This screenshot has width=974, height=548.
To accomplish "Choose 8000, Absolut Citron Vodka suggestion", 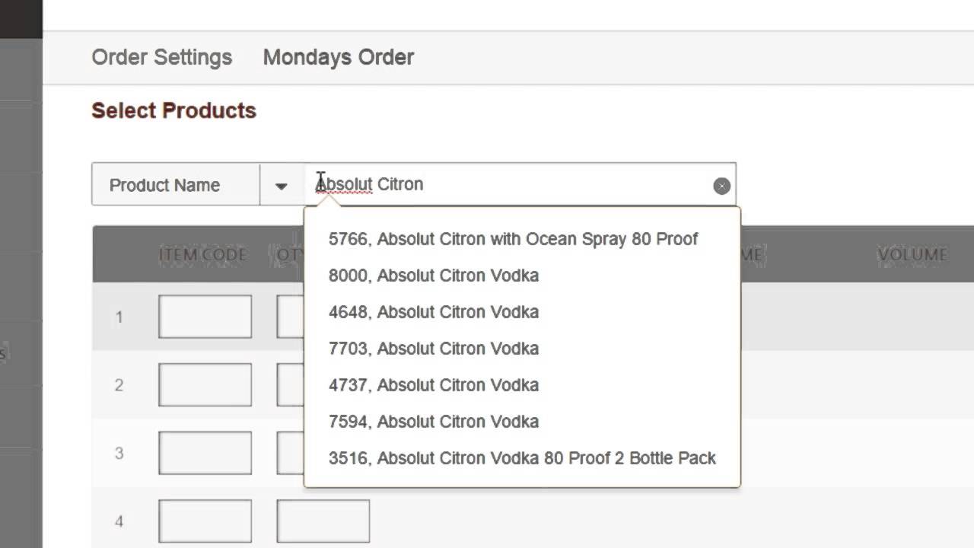I will 434,276.
